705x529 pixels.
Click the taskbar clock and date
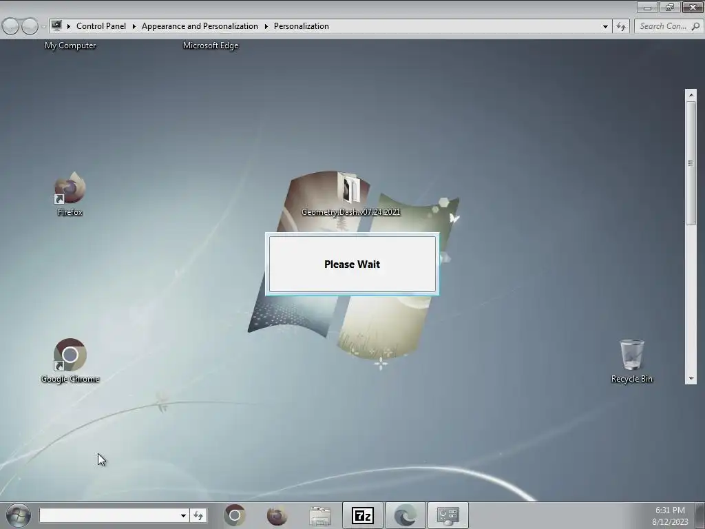point(670,516)
